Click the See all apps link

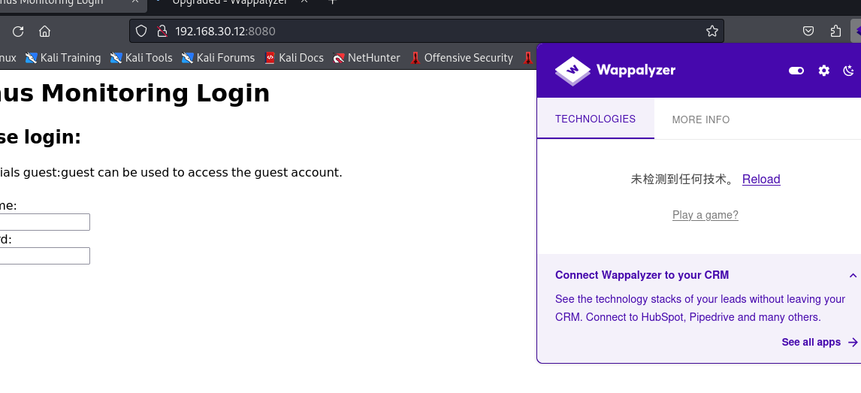tap(819, 342)
